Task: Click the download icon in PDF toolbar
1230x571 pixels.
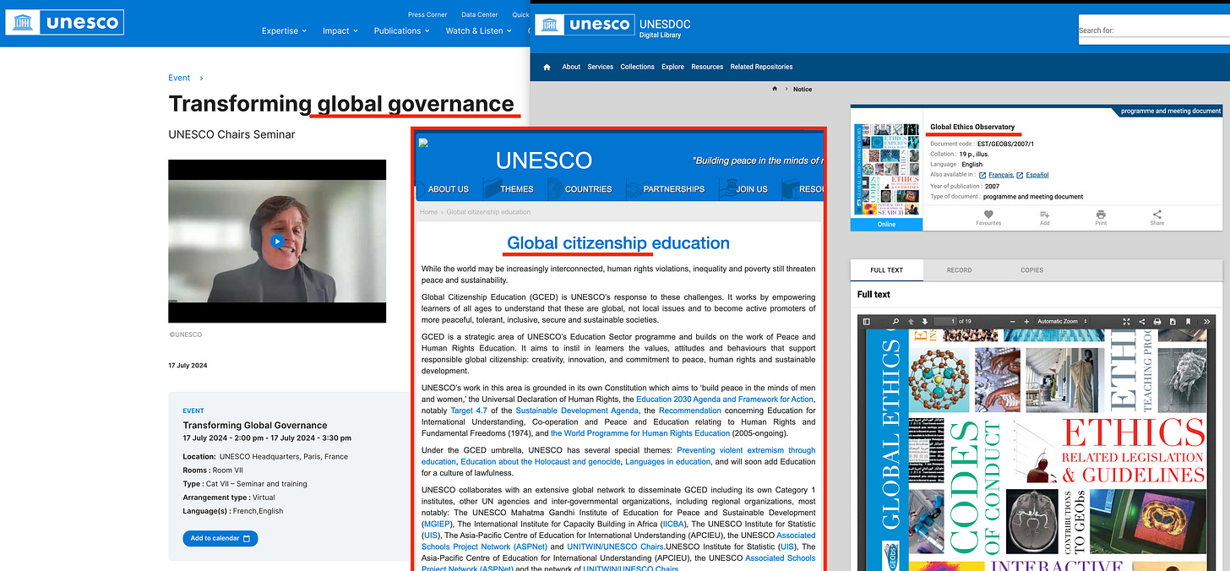Action: click(x=1173, y=322)
